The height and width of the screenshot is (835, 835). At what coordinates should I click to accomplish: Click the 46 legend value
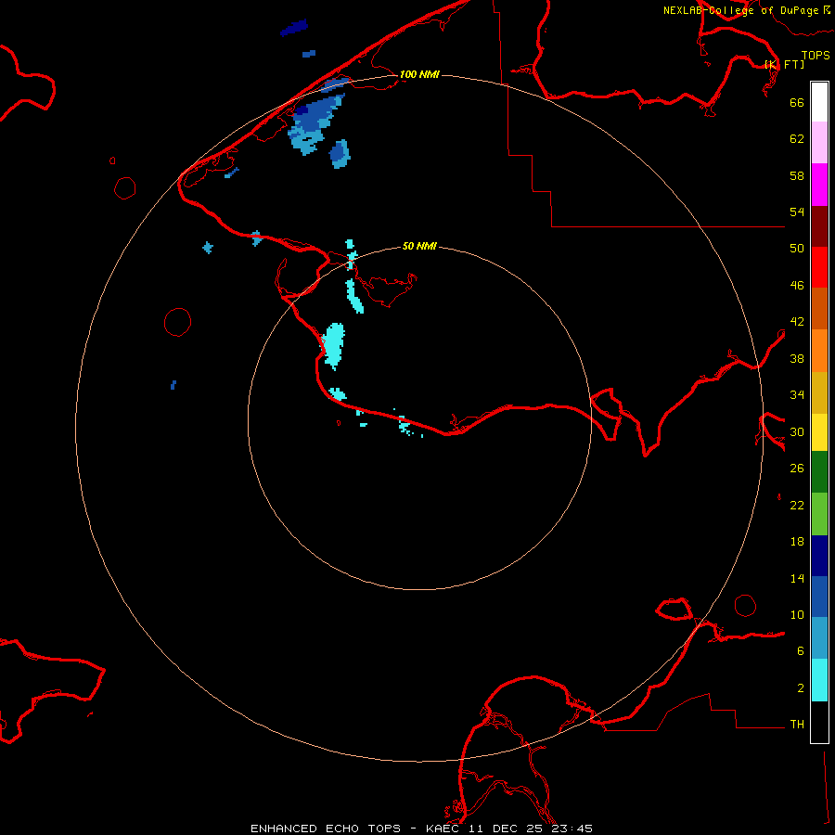click(797, 286)
